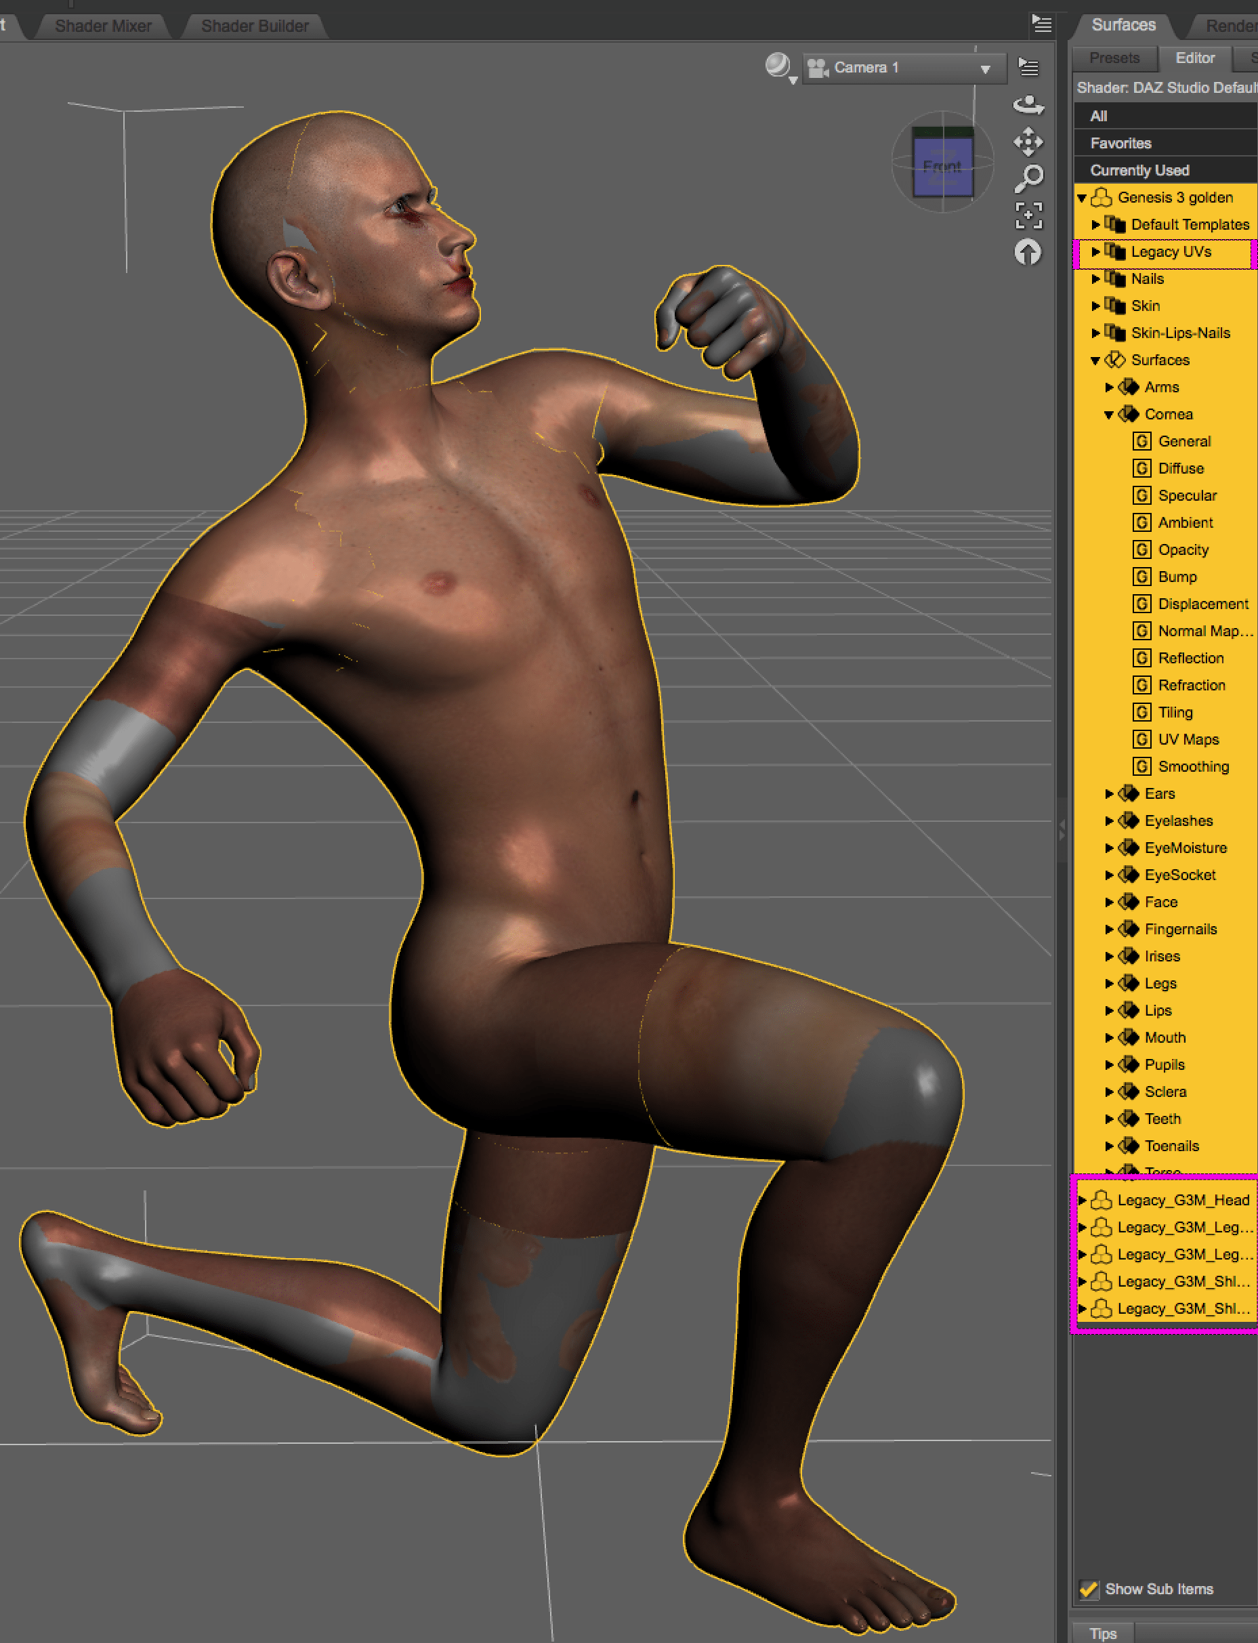Open the viewport options menu icon
This screenshot has height=1643, width=1258.
click(1029, 67)
